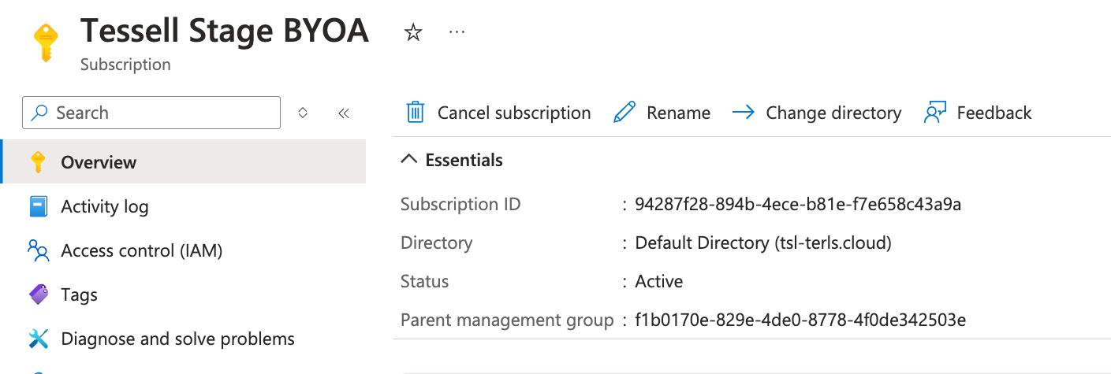Open Access control (IAM) menu item
Screen dimensions: 1111x374
pos(142,250)
